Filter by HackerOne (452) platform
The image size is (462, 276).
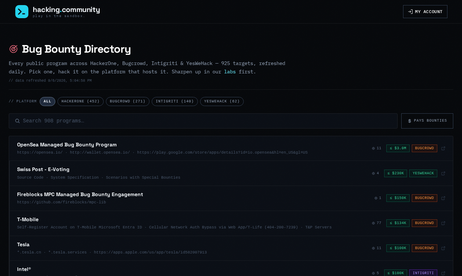[80, 101]
